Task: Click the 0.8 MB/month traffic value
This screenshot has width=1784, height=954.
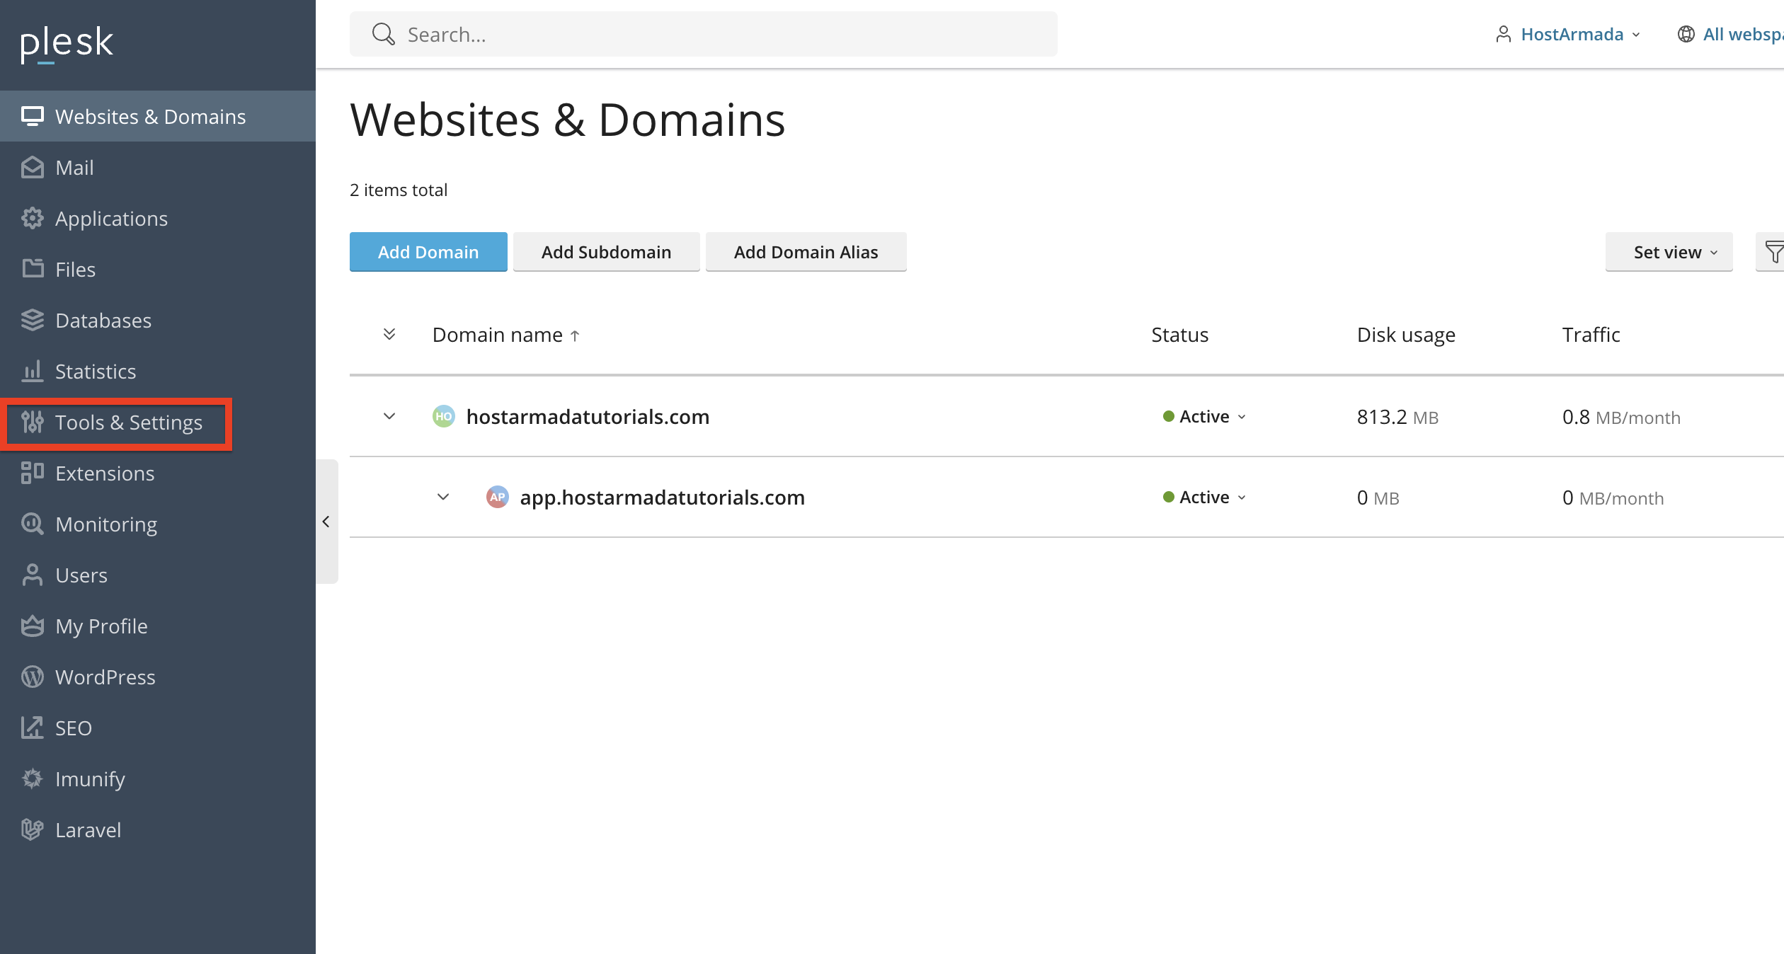Action: tap(1621, 417)
